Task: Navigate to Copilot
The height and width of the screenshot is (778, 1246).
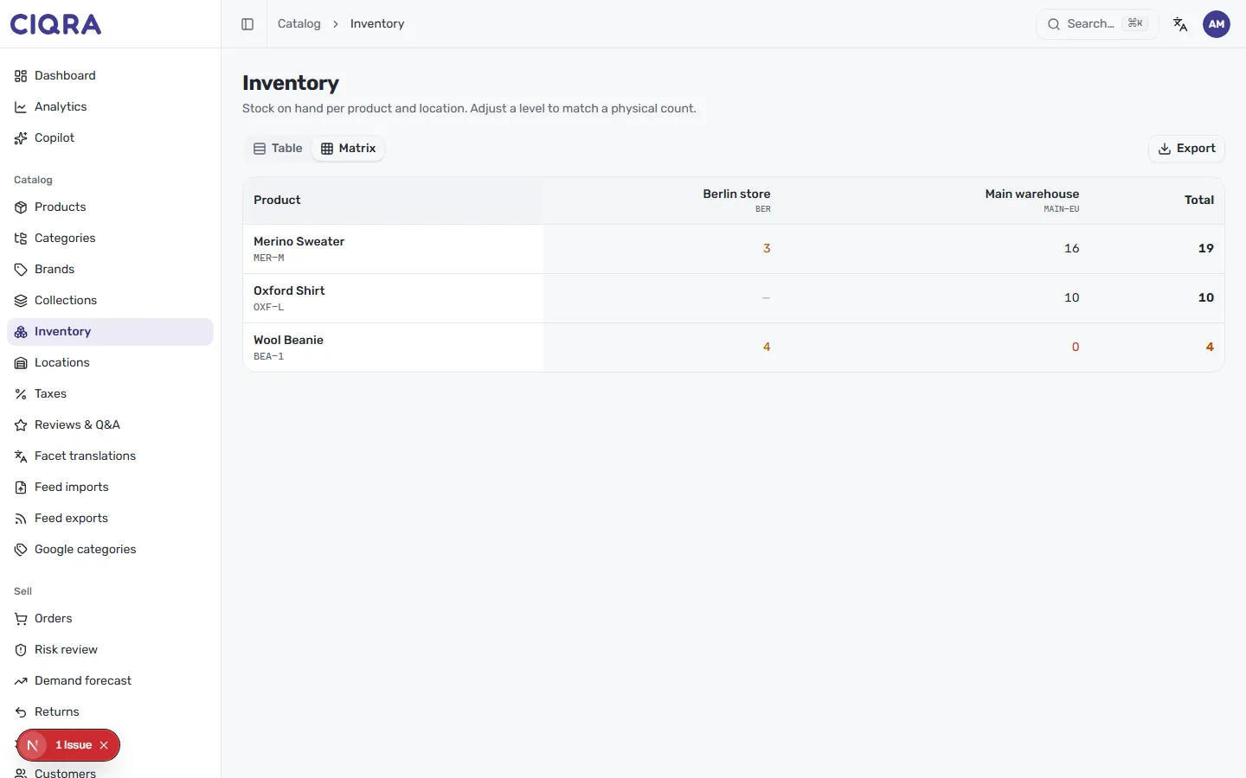Action: pos(110,138)
